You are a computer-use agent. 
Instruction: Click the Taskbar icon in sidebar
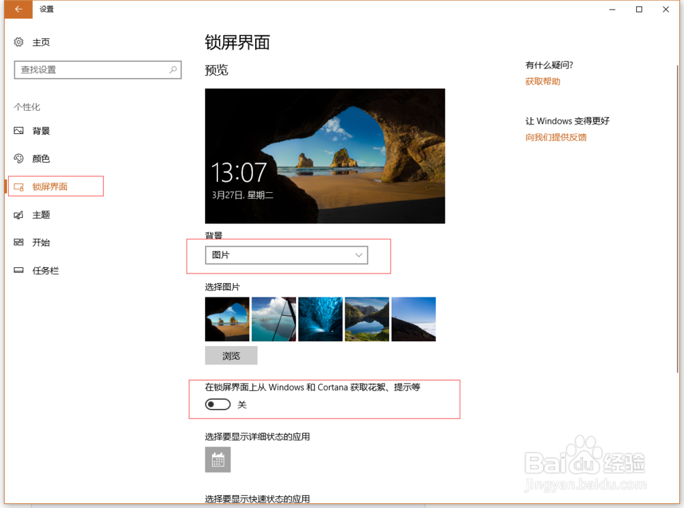[18, 270]
